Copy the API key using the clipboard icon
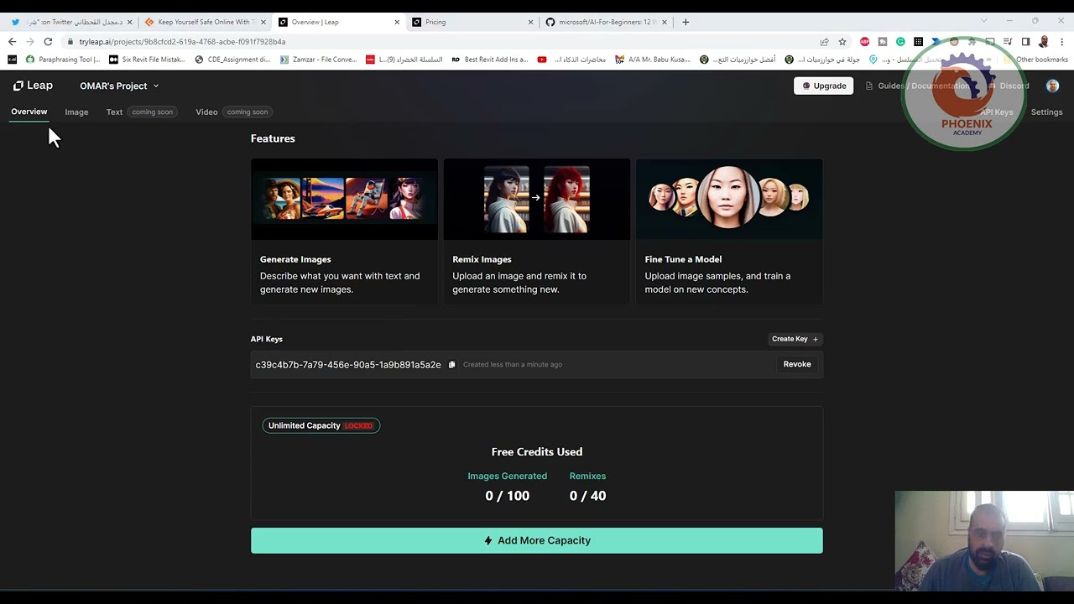This screenshot has height=604, width=1074. click(451, 365)
